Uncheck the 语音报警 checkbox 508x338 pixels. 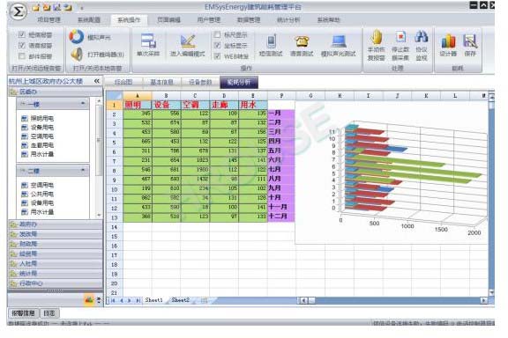pos(22,45)
